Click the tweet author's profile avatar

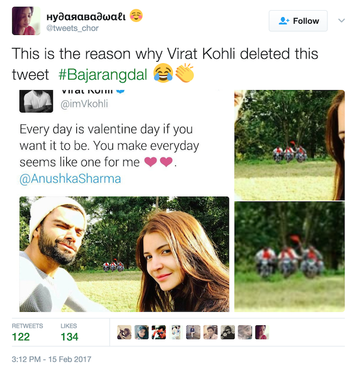pyautogui.click(x=26, y=21)
